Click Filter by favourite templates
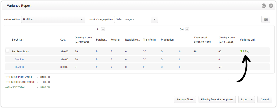The width and height of the screenshot is (277, 108). (x=217, y=99)
